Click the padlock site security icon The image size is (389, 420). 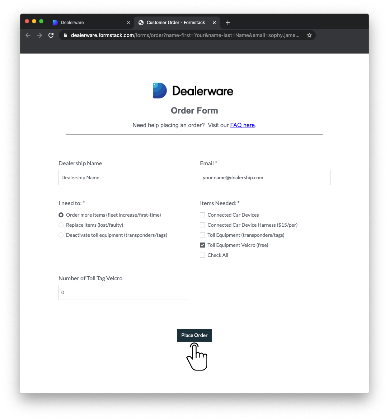pyautogui.click(x=65, y=35)
